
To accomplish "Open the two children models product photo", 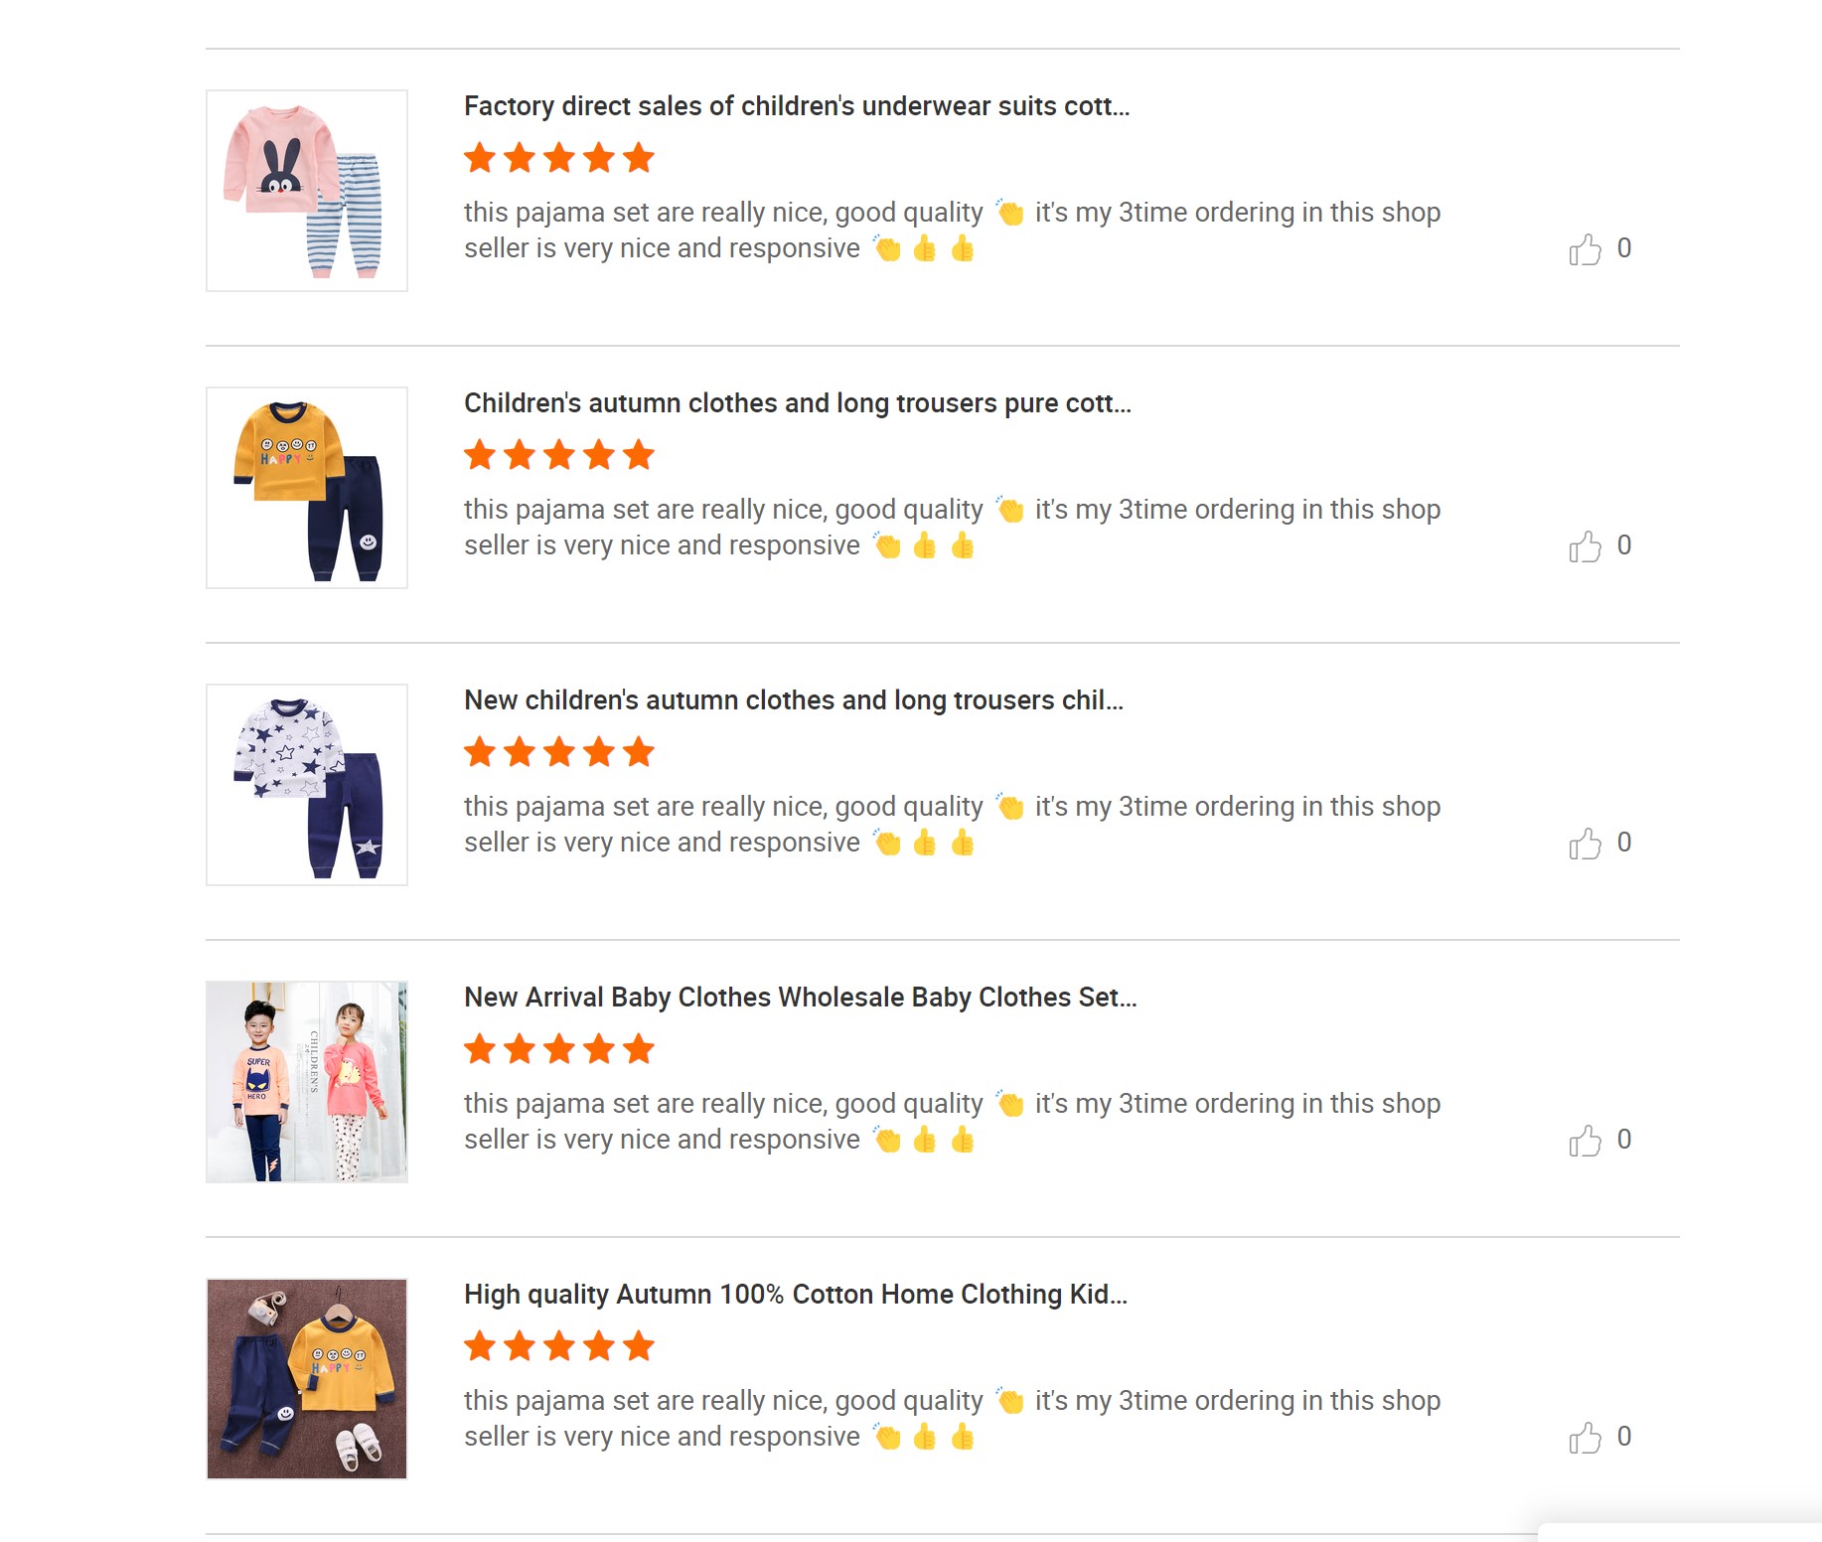I will pyautogui.click(x=306, y=1082).
